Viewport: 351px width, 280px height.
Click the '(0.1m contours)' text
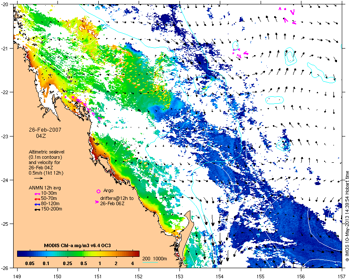(46, 157)
